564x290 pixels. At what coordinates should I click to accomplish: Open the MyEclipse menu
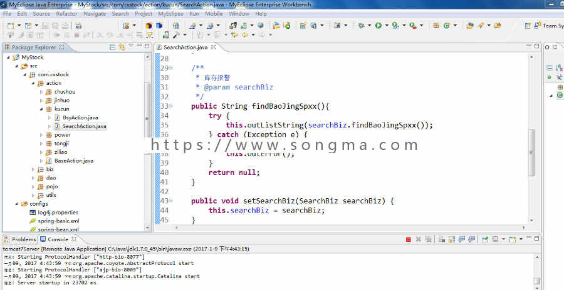(x=171, y=14)
